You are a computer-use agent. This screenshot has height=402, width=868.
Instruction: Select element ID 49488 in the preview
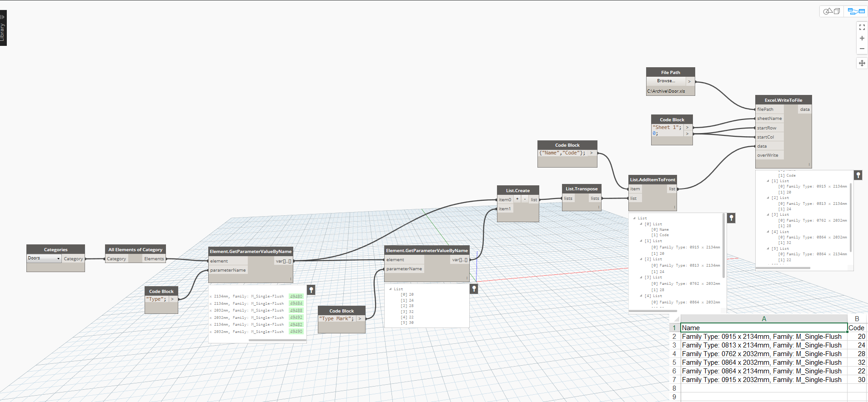[296, 311]
